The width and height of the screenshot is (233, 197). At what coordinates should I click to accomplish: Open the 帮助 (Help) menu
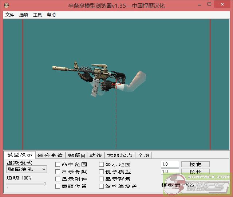(51, 15)
